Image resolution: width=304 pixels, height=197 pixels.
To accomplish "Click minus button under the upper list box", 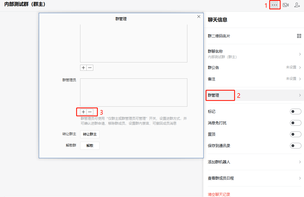I will pos(90,68).
